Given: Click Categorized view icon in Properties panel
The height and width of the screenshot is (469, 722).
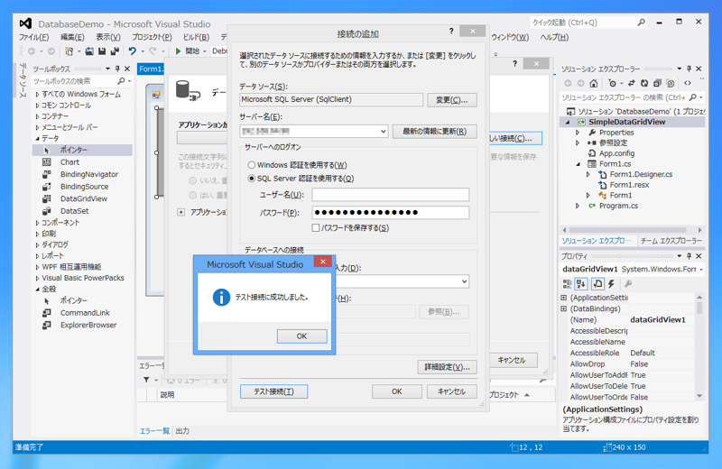Looking at the screenshot, I should [x=567, y=284].
